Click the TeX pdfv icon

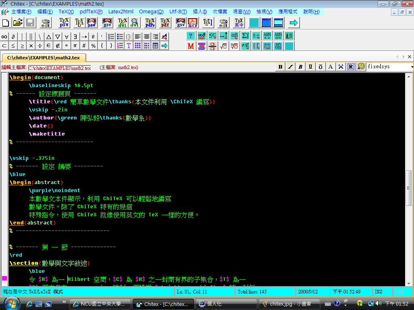(x=150, y=23)
